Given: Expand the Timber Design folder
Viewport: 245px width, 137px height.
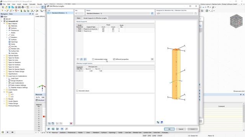Looking at the screenshot, I should pyautogui.click(x=4, y=104).
